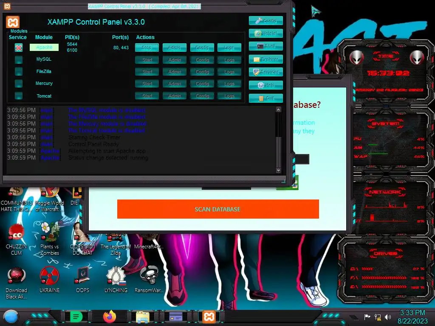Open Explorer from the XAMPP sidebar

click(x=266, y=59)
